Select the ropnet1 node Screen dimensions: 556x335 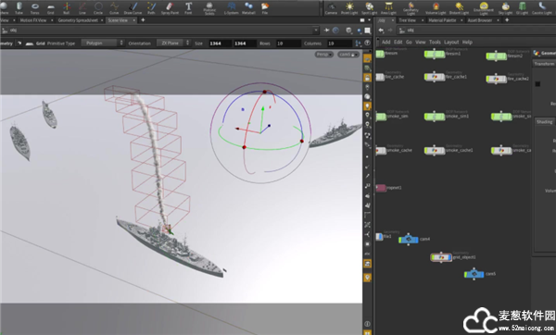(x=381, y=188)
